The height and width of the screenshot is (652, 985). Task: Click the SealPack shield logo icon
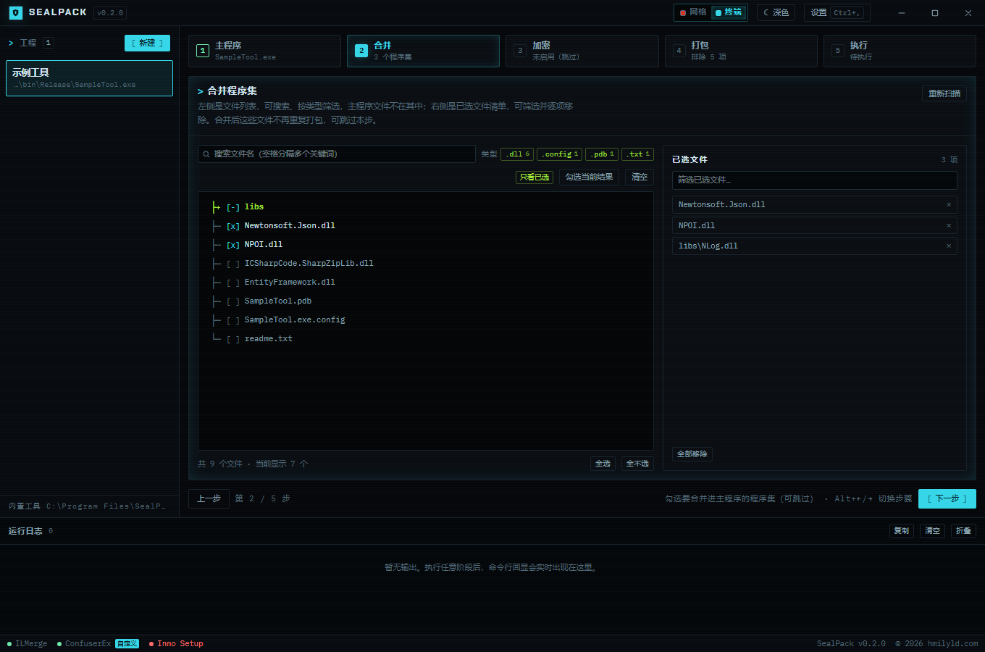(16, 12)
